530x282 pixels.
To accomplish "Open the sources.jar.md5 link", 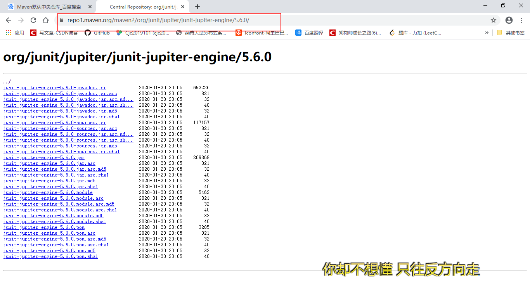I will point(60,146).
